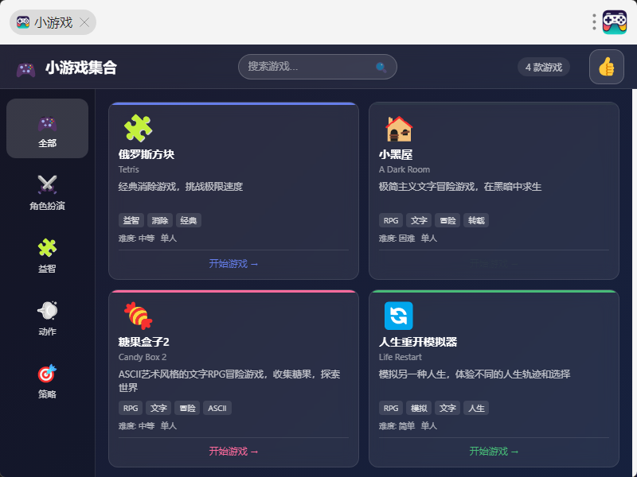The image size is (637, 477).
Task: Open the three-dot menu in the title bar
Action: coord(594,22)
